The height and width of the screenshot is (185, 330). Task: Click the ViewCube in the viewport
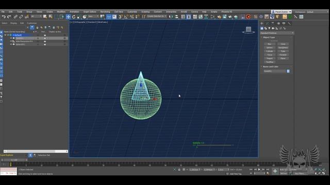click(x=249, y=30)
